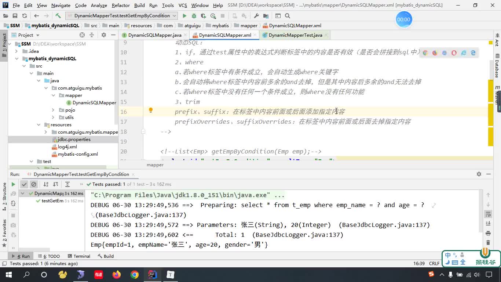Collapse the resources folder
Screen dimensions: 501x282
click(39, 125)
